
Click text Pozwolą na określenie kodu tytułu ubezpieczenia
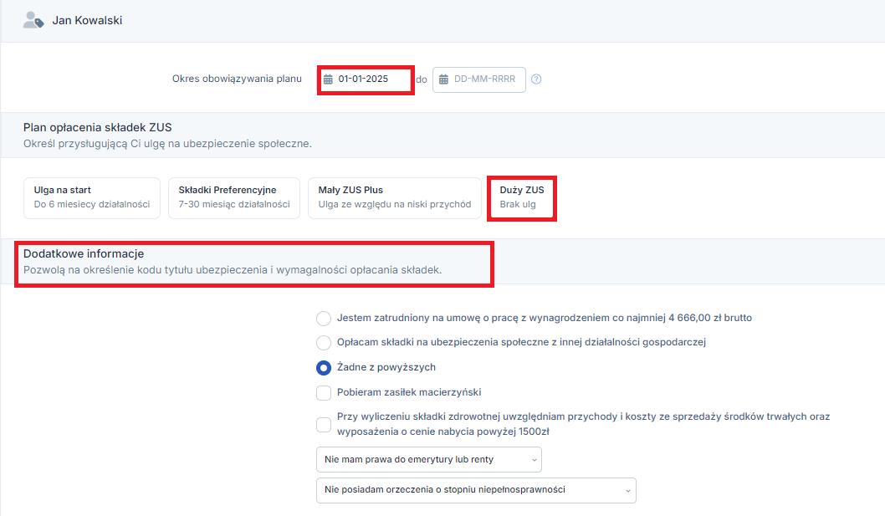point(233,270)
